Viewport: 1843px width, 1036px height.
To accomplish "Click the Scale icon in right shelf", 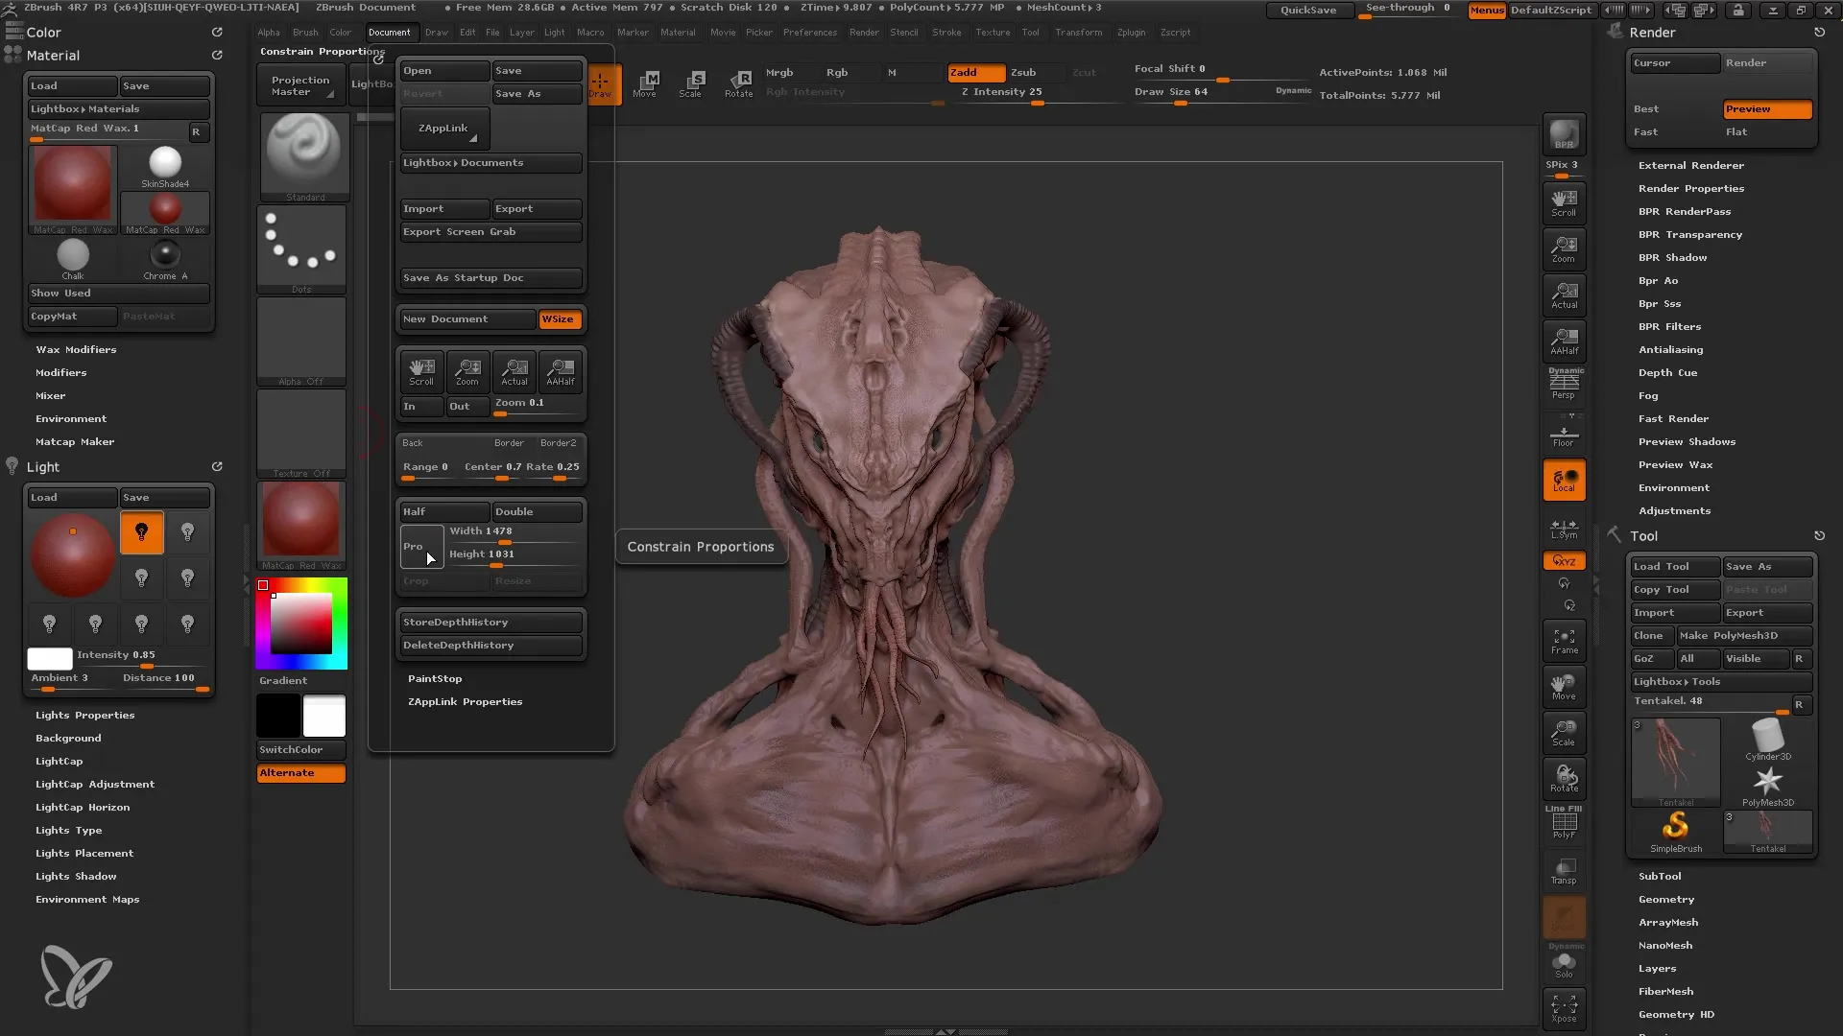I will 1564,733.
